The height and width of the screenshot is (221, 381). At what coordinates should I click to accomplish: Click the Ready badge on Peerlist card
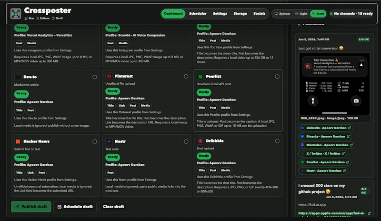point(204,92)
